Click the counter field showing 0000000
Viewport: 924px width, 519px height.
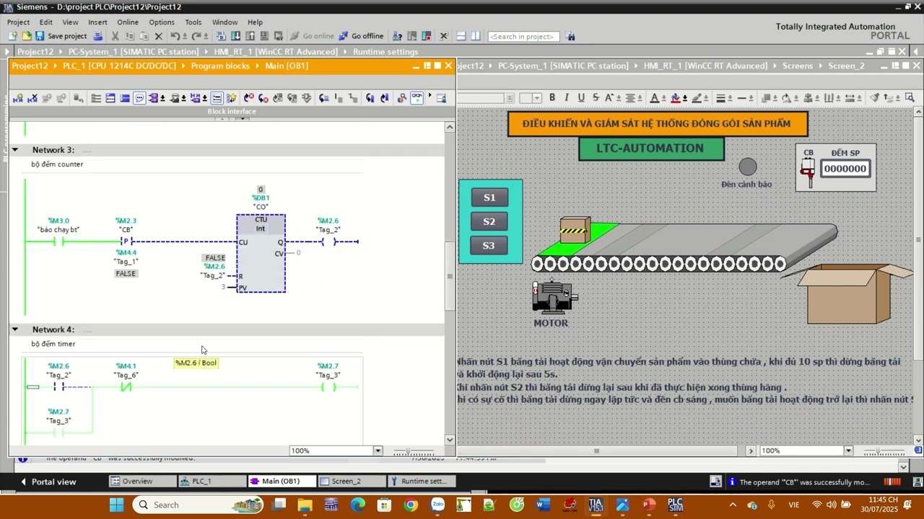coord(845,169)
